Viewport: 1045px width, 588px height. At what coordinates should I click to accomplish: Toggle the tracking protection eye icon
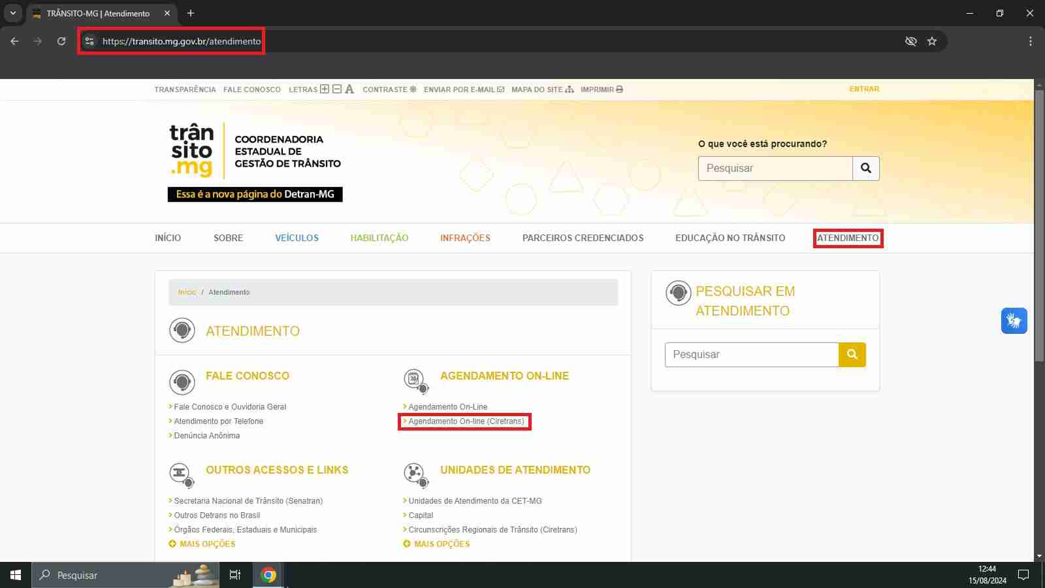point(910,41)
